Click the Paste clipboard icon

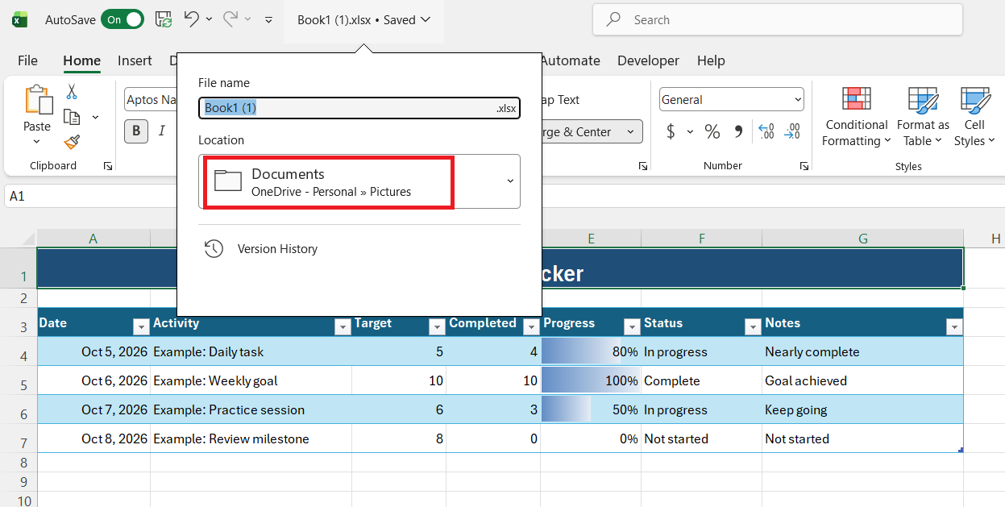click(x=38, y=101)
